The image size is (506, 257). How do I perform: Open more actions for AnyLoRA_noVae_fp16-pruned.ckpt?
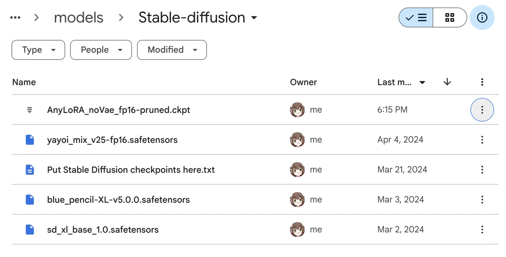482,110
